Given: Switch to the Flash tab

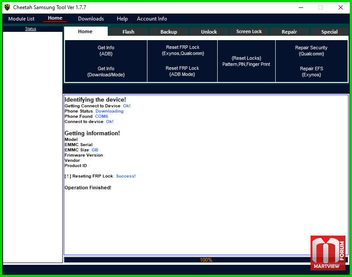Looking at the screenshot, I should (x=128, y=32).
